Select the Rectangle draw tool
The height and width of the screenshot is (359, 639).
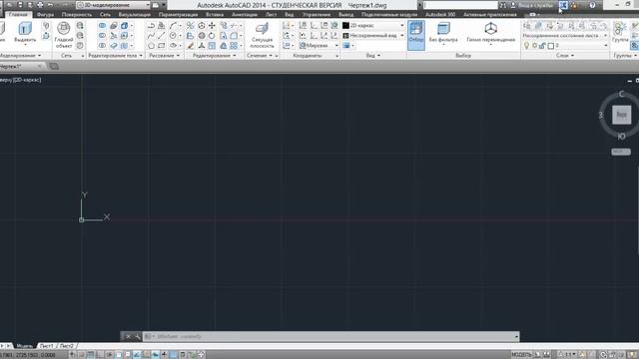[x=162, y=45]
